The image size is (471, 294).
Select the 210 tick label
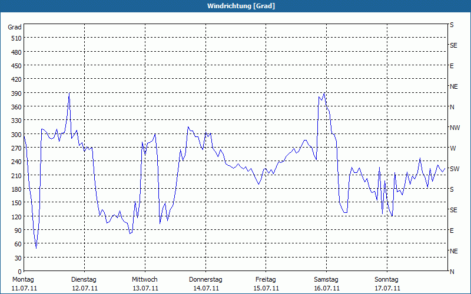(x=17, y=175)
